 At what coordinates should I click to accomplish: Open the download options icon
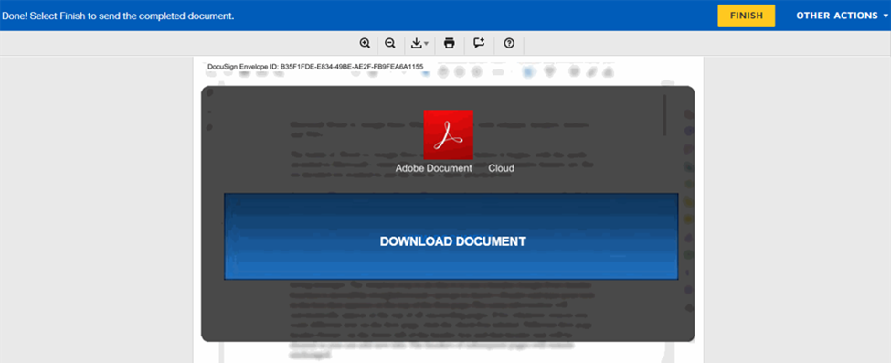click(419, 43)
